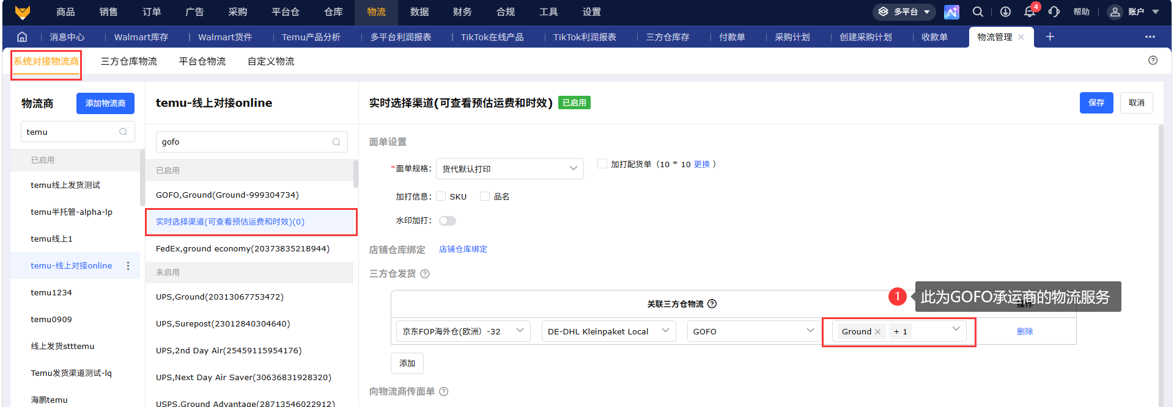
Task: Show help for 关联三方仓物流
Action: coord(712,304)
